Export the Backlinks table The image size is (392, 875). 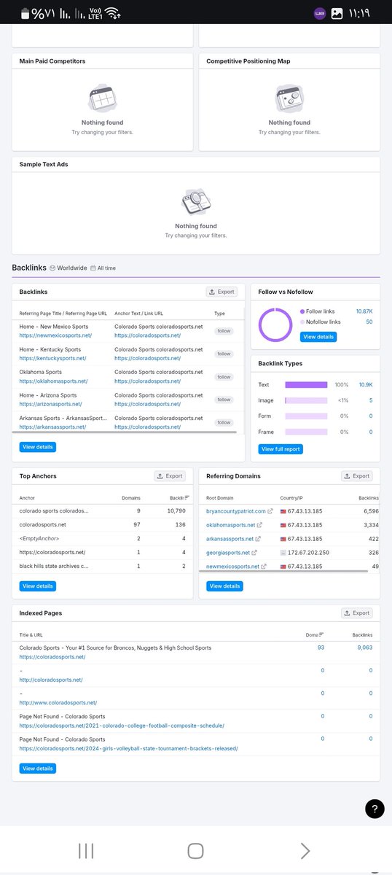(222, 292)
